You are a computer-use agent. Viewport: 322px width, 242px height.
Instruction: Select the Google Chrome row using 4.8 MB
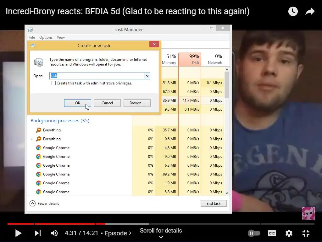[x=126, y=148]
